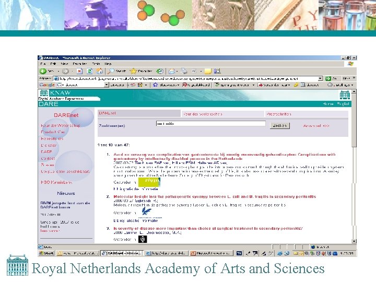Viewport: 376px width, 282px height.
Task: Open the Windows Start button
Action: coord(46,253)
